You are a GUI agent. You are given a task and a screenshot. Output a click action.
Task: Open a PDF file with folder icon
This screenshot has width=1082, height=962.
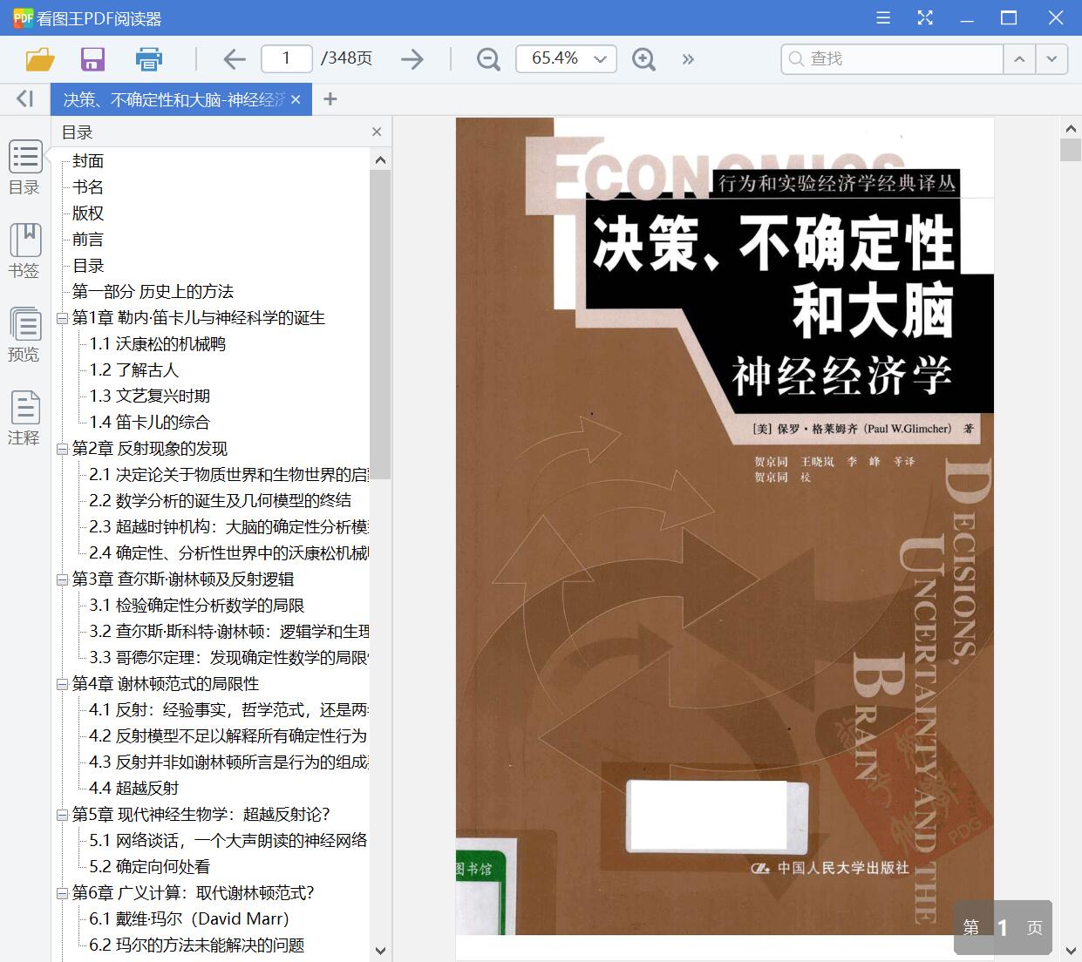point(40,59)
